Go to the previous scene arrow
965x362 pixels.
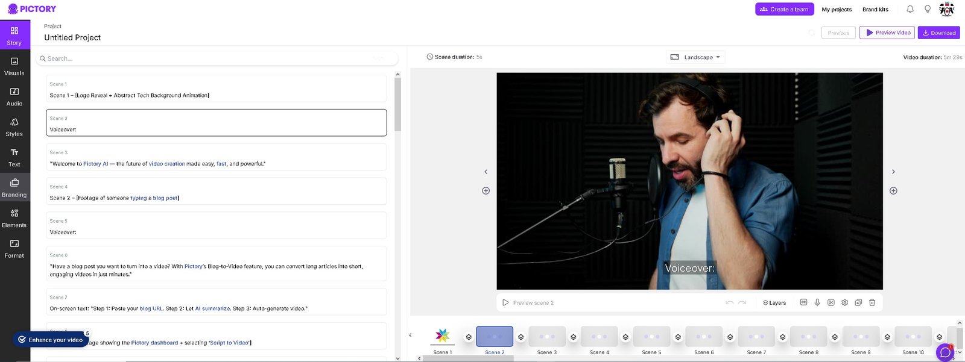click(x=486, y=172)
